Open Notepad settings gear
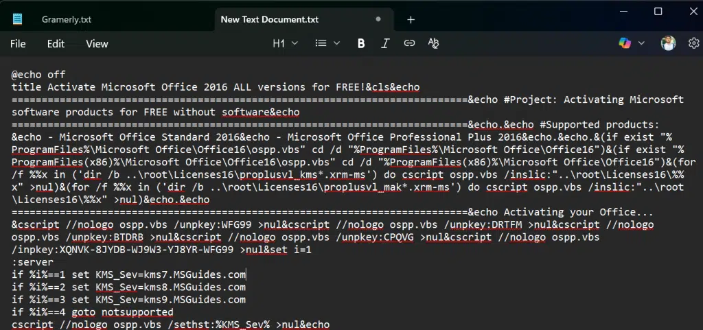The width and height of the screenshot is (703, 330). click(693, 43)
